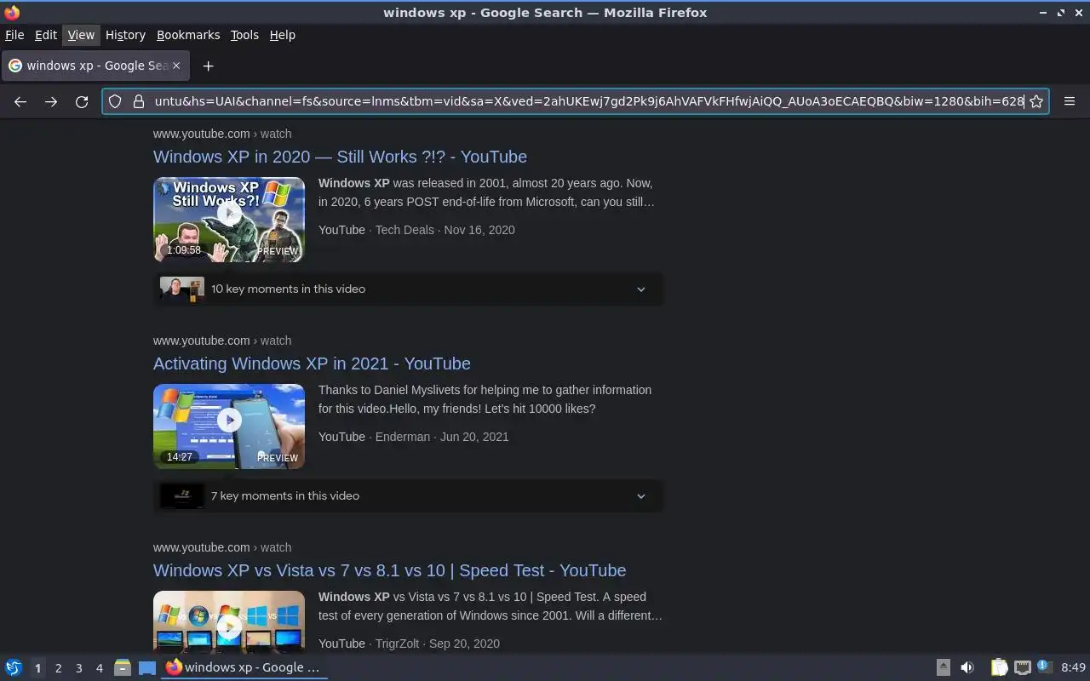
Task: Click the 'Thanks to Daniel Myslivets' snippet text
Action: click(485, 399)
